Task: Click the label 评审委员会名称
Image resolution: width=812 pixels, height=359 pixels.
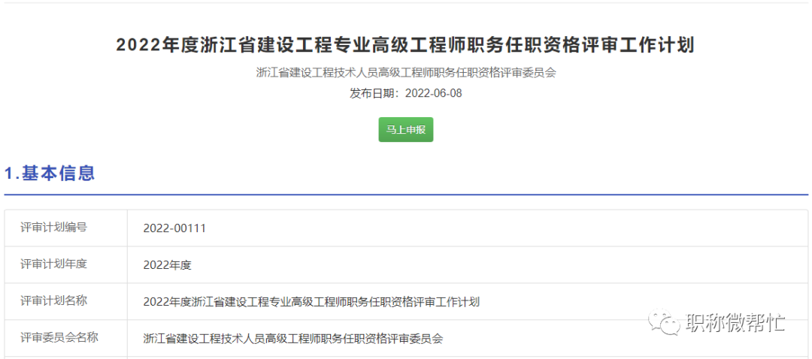Action: pos(59,338)
